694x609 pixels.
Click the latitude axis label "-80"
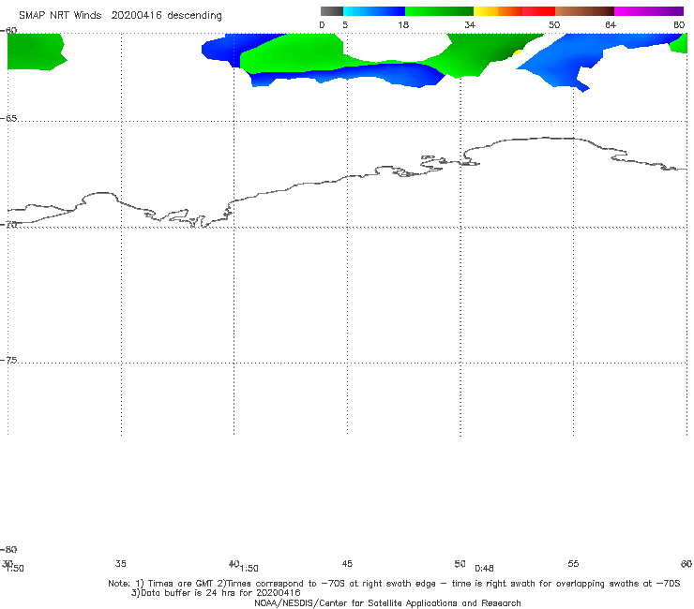8,550
